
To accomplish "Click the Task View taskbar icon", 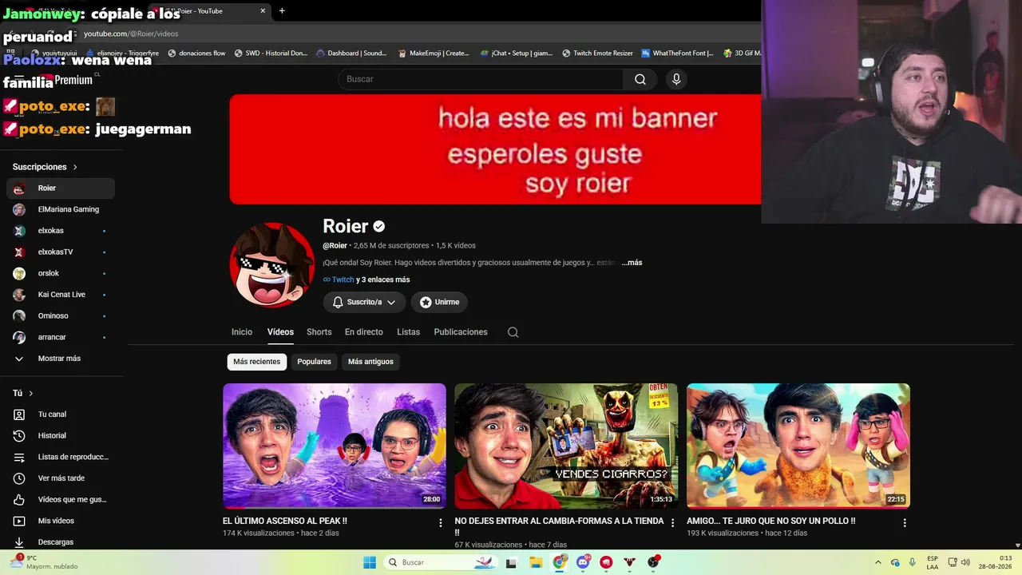I will pos(511,562).
